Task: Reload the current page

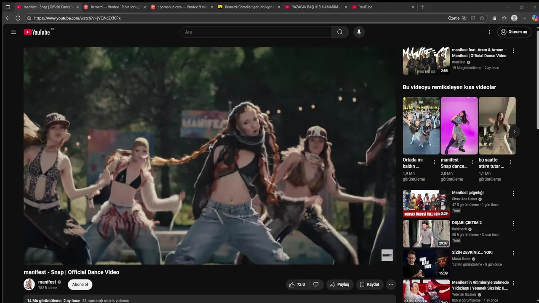Action: click(18, 18)
